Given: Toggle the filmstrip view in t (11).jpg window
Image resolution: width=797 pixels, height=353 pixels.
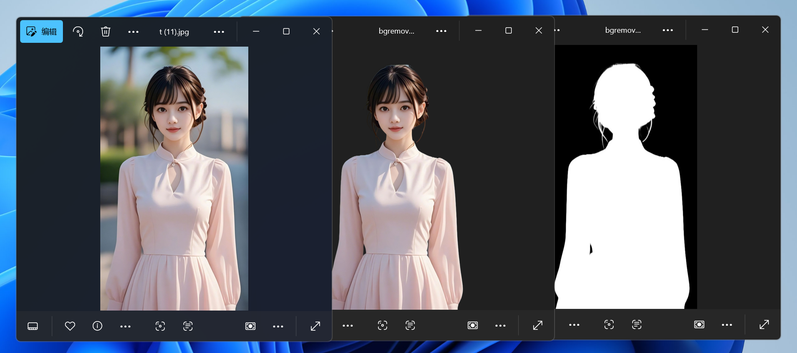Looking at the screenshot, I should point(33,326).
